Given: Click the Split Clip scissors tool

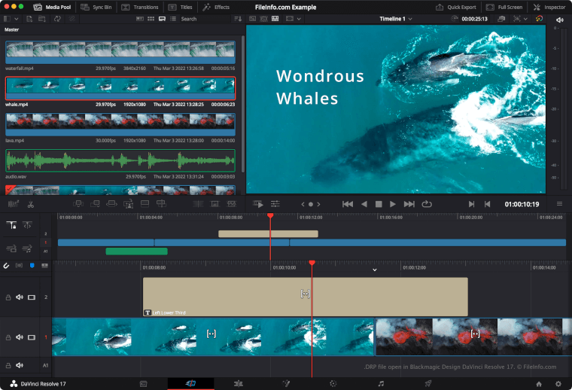Looking at the screenshot, I should pos(31,203).
